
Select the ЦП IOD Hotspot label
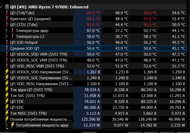coord(24,43)
